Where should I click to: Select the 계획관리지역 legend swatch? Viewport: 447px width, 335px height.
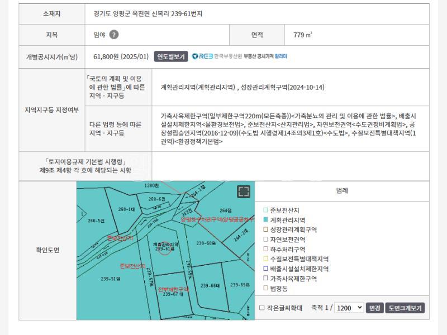pos(266,219)
